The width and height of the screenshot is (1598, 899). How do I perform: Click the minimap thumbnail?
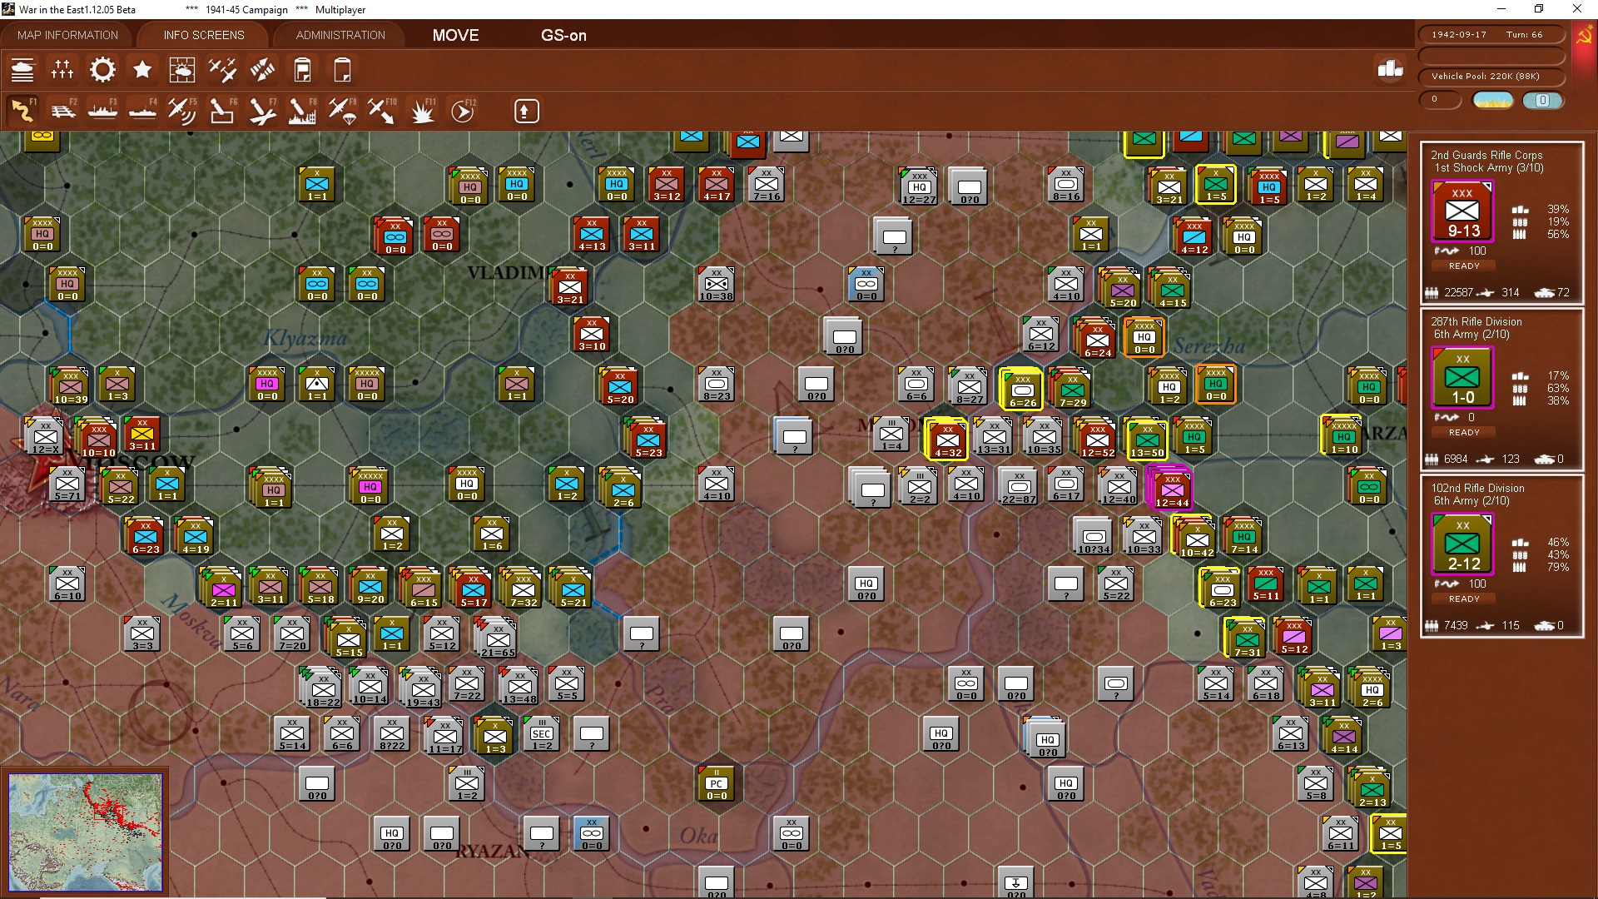coord(85,832)
